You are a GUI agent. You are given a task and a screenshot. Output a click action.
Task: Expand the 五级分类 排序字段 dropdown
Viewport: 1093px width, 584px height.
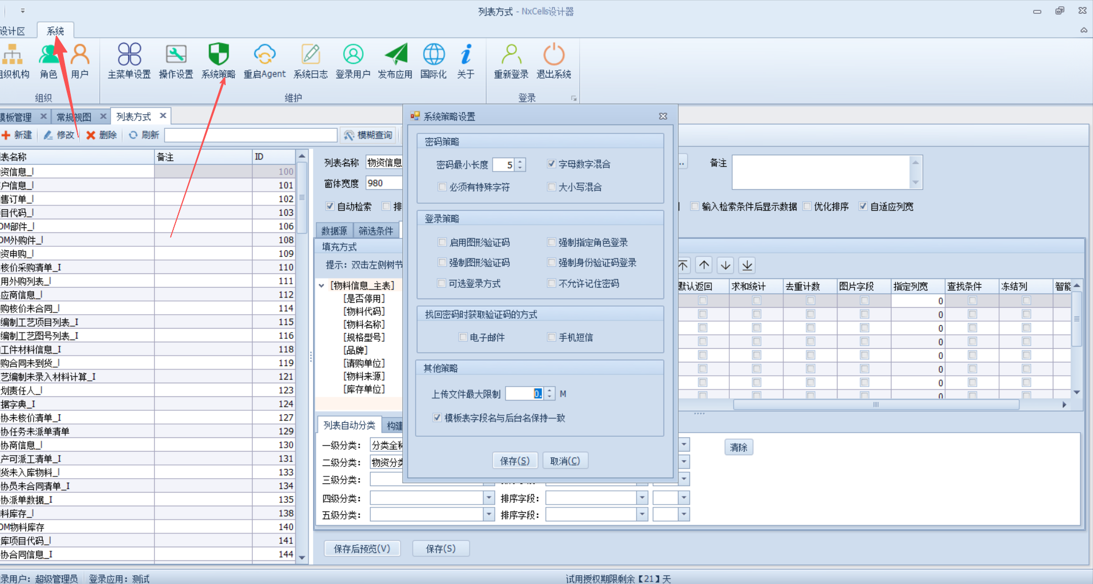[x=642, y=515]
